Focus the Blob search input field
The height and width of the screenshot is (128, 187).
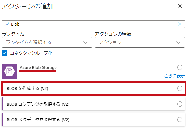pos(93,24)
